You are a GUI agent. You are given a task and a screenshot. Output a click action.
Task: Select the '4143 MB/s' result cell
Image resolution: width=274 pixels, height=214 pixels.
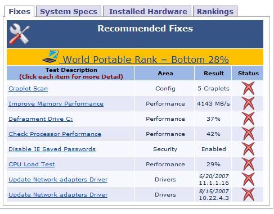tap(213, 103)
